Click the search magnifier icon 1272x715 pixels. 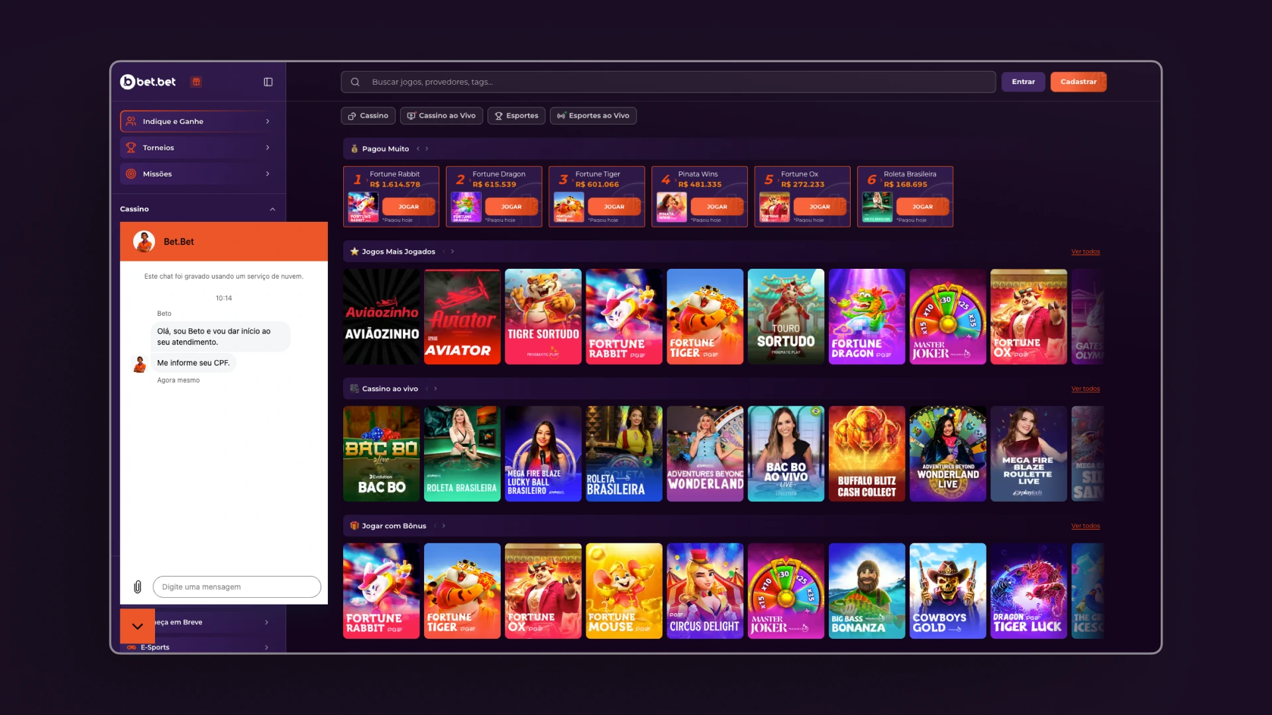click(x=355, y=82)
